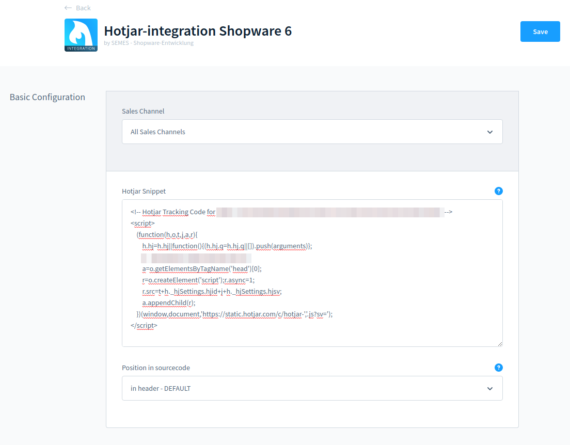Click the Hotjar integration plugin logo
Image resolution: width=570 pixels, height=445 pixels.
point(81,35)
